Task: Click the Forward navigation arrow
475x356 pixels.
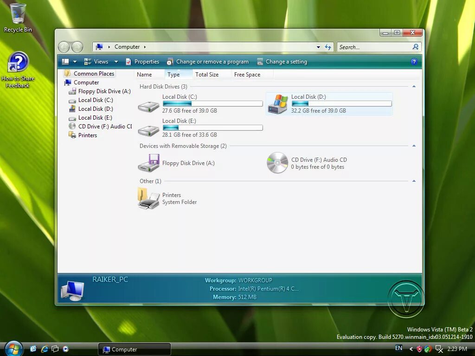Action: click(77, 47)
